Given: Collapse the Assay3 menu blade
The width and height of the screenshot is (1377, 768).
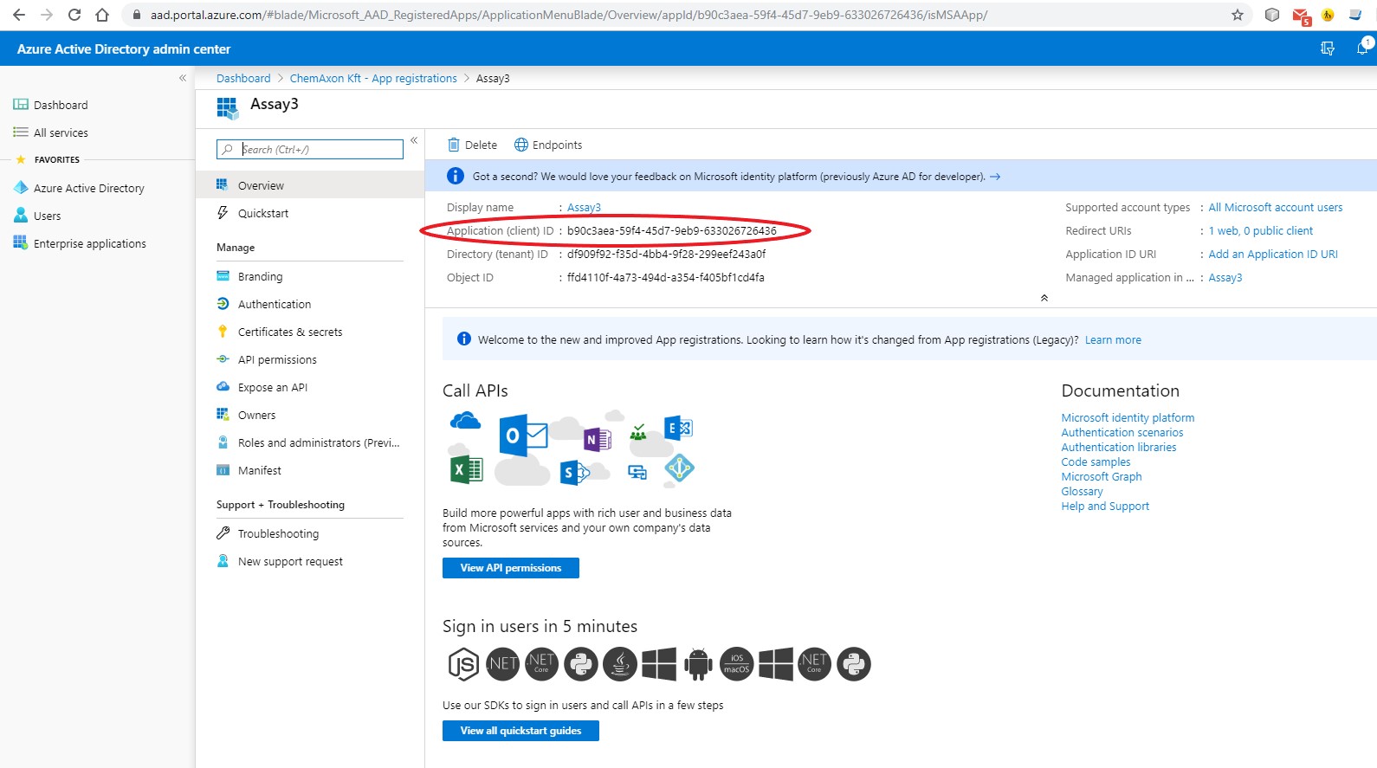Looking at the screenshot, I should (x=414, y=140).
